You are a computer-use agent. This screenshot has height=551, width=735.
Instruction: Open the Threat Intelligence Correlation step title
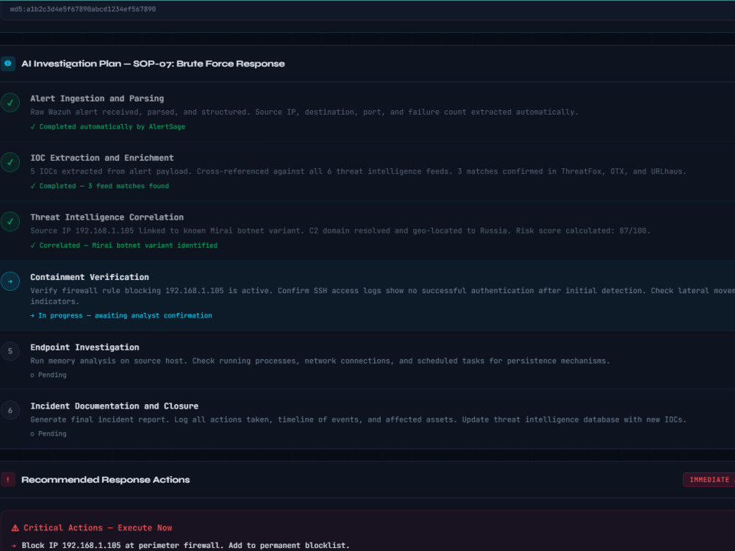107,217
